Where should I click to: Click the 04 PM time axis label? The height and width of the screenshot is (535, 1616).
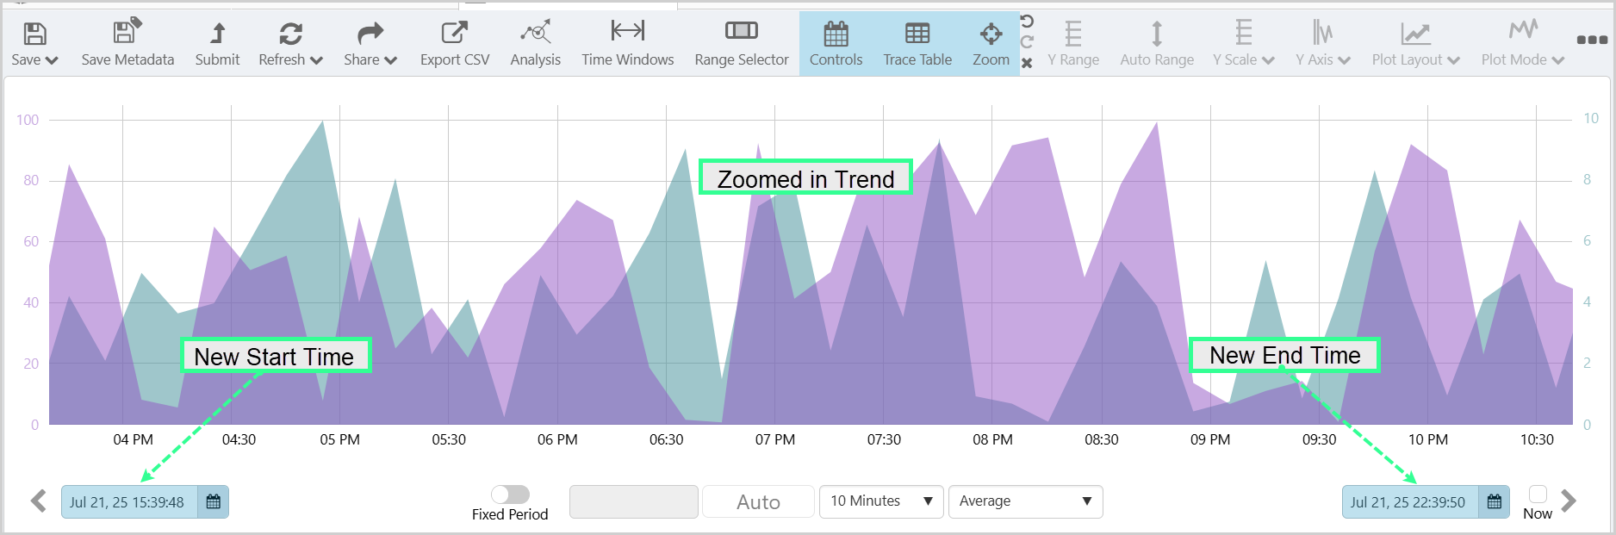(x=133, y=439)
